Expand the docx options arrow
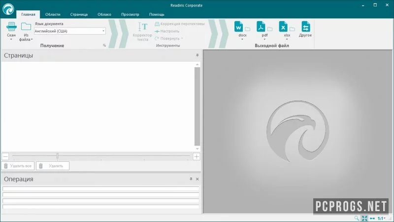Viewport: 394px width, 222px height. click(242, 39)
